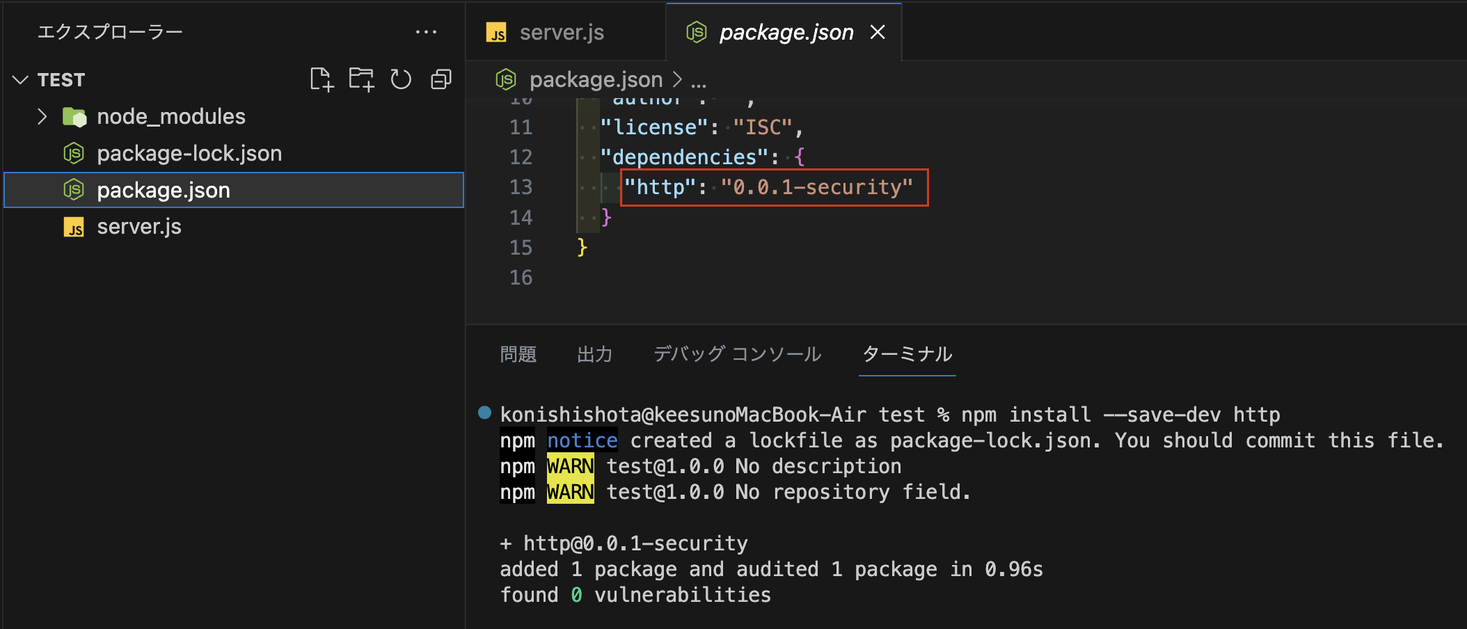
Task: Open explorer more actions ellipsis menu
Action: (425, 32)
